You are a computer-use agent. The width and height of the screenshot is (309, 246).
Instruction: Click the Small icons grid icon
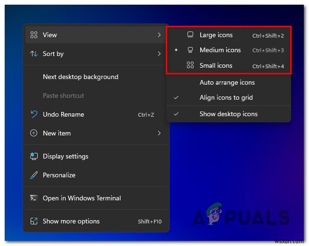[190, 65]
